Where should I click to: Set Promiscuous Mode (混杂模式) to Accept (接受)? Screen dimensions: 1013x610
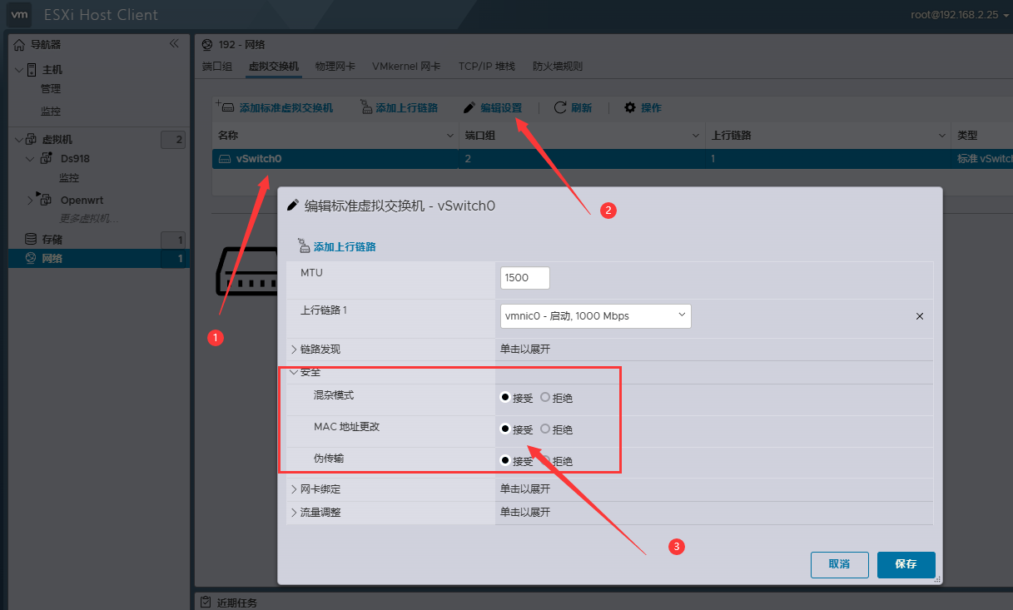tap(504, 397)
